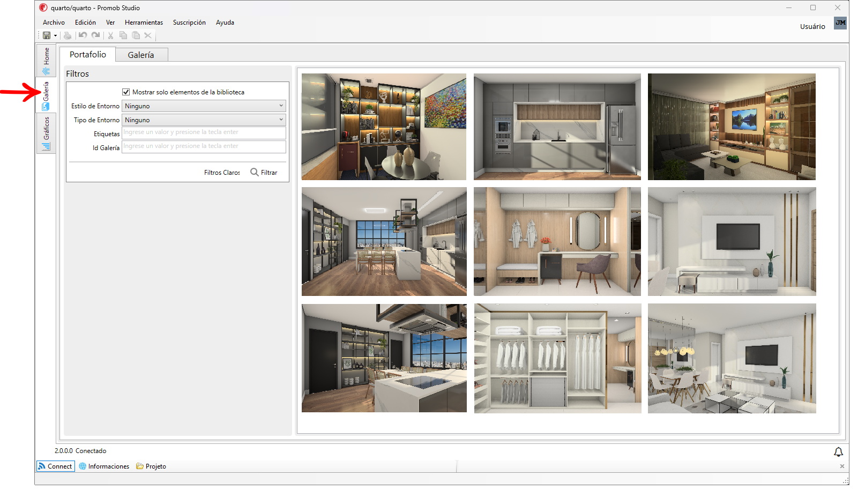
Task: Open the vanity desk with oval mirror thumbnail
Action: pos(557,241)
